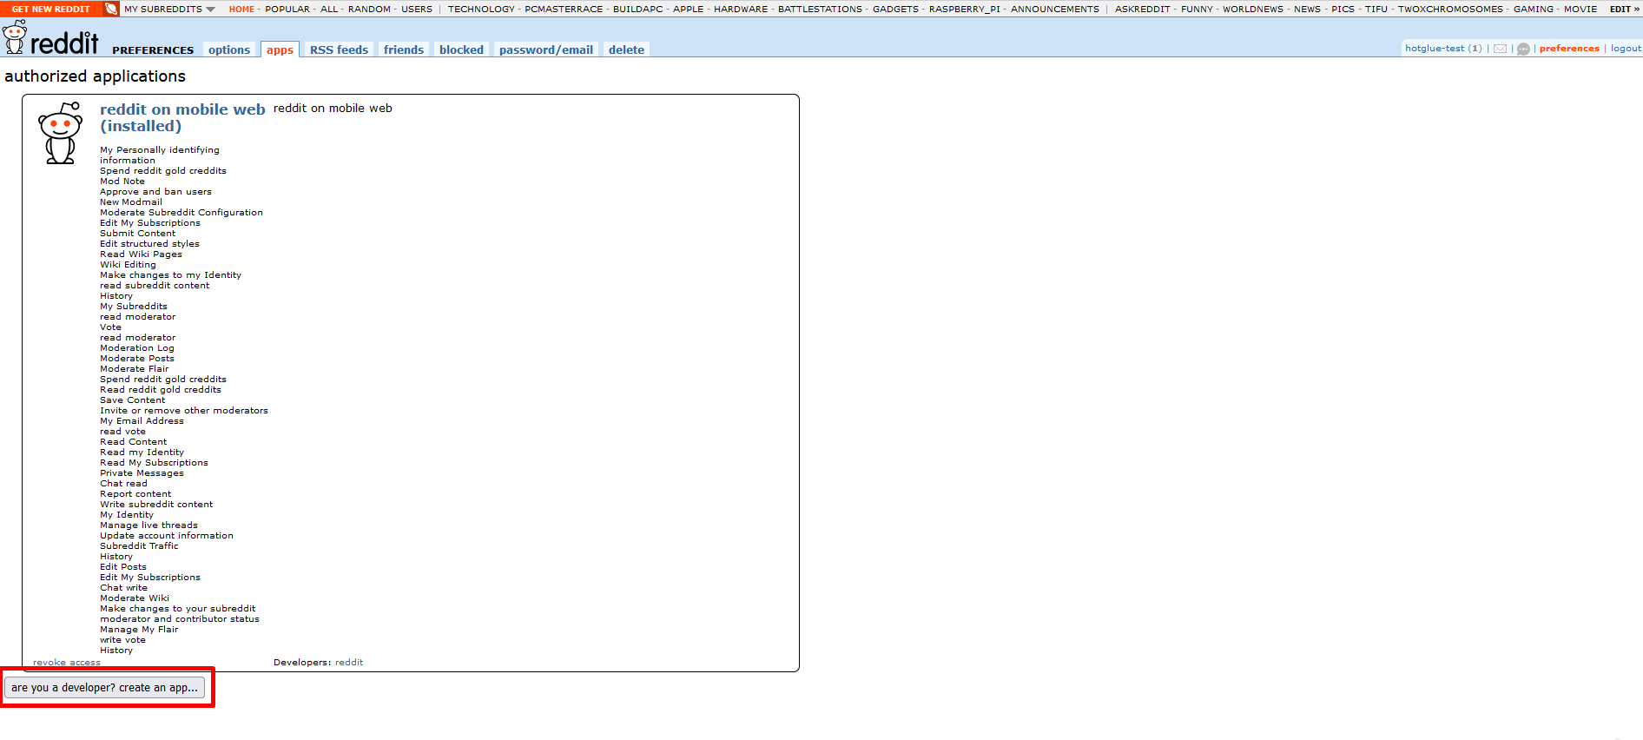Viewport: 1643px width, 740px height.
Task: Click the snoo icon of reddit on mobile web app
Action: (61, 133)
